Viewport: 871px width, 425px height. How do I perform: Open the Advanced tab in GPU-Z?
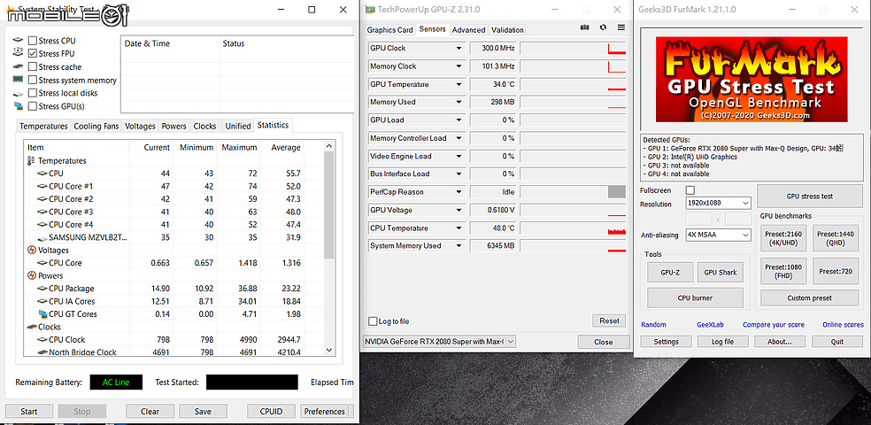(x=468, y=30)
